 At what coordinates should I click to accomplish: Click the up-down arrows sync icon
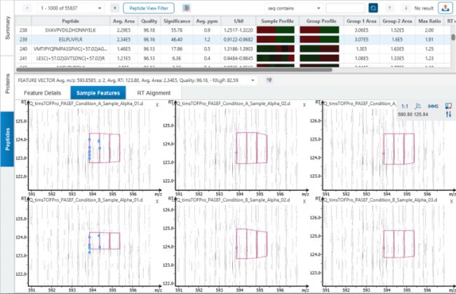(x=449, y=115)
